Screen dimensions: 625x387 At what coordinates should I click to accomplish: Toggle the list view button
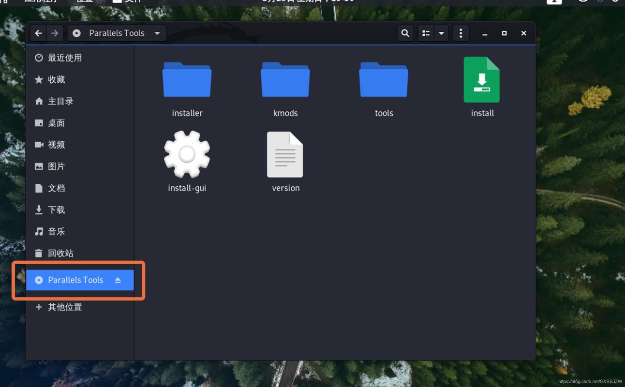pyautogui.click(x=426, y=33)
